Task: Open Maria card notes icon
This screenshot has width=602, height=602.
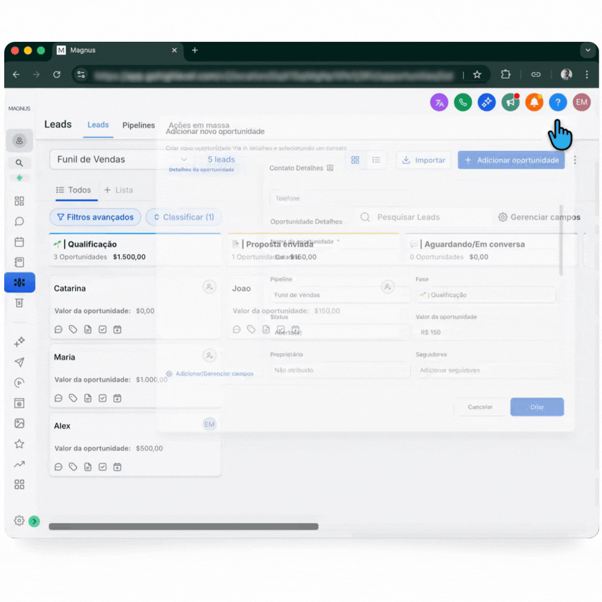Action: [88, 398]
